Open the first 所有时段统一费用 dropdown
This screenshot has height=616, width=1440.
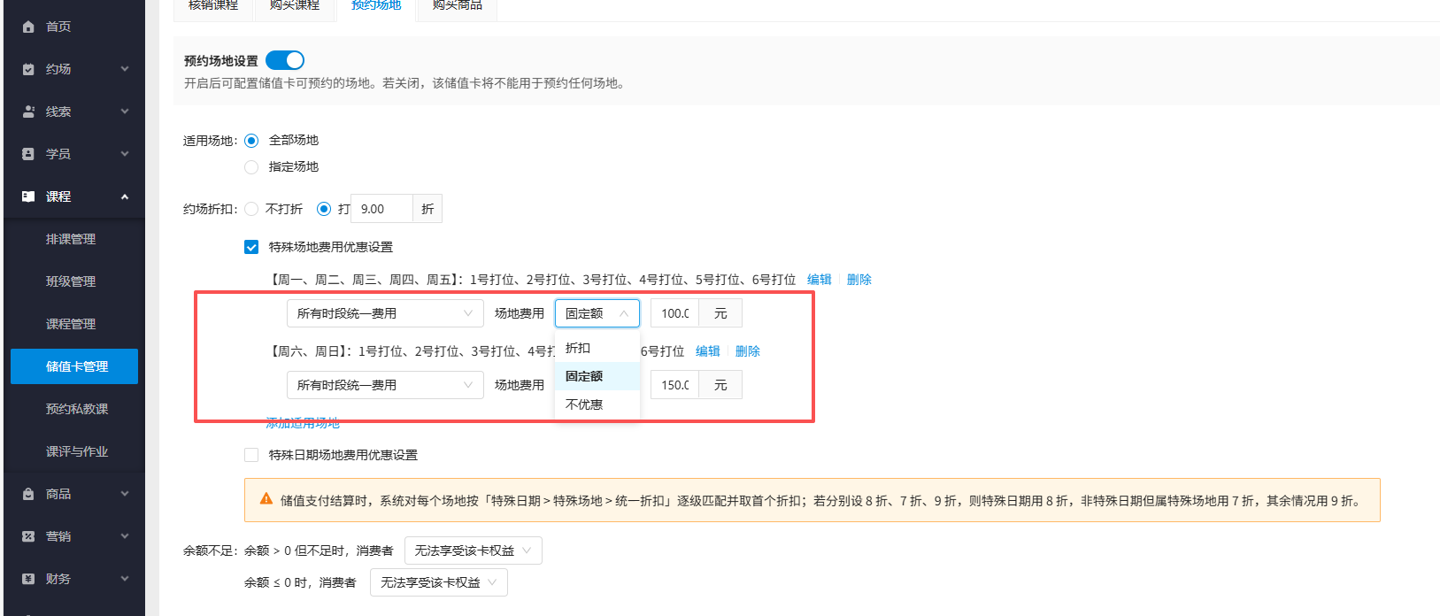pyautogui.click(x=385, y=313)
